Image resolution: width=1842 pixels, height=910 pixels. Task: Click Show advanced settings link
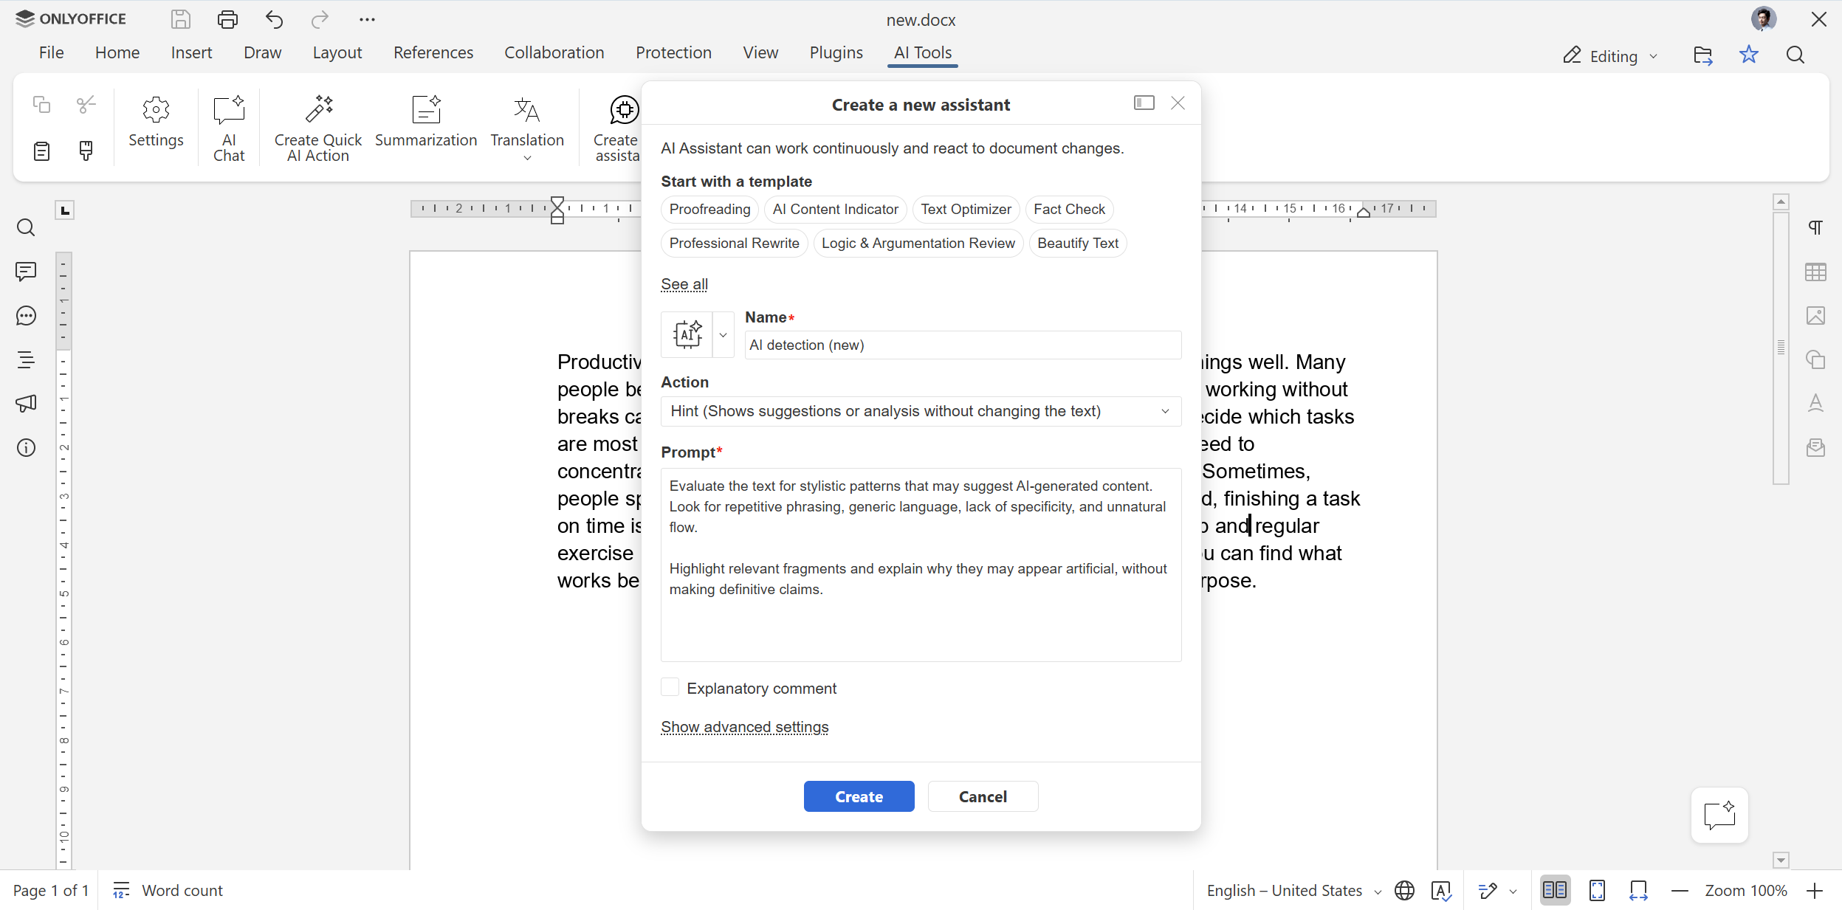coord(744,727)
